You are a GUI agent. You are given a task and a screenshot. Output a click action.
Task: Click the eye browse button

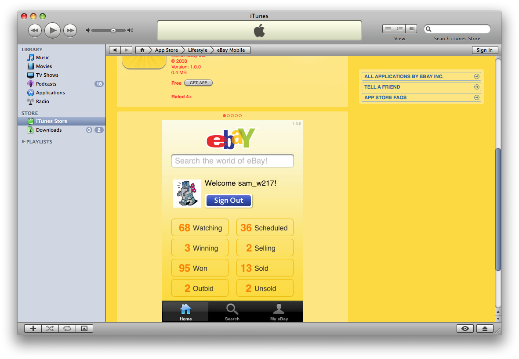tap(465, 329)
